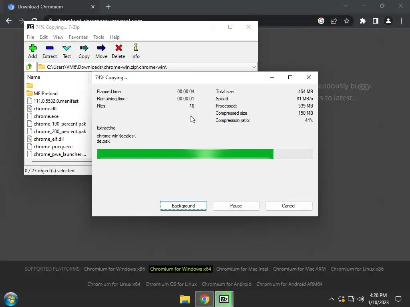Open the Favorites menu in 7-Zip
Viewport: 410px width, 307px height.
(x=78, y=37)
